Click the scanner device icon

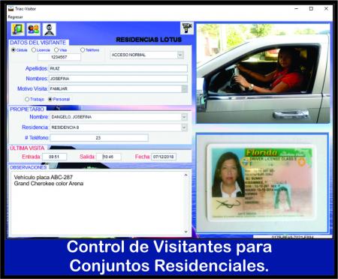coord(187,28)
